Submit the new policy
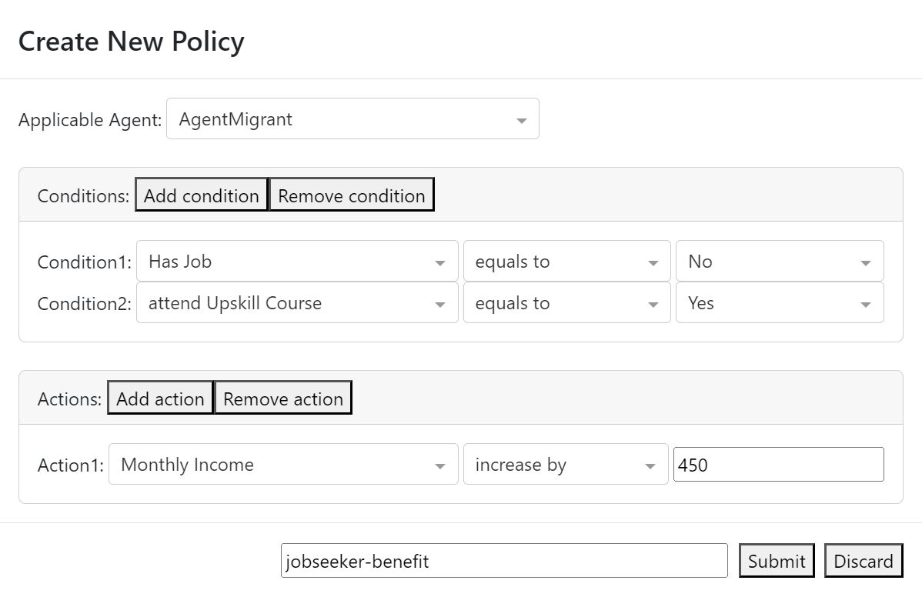 pos(777,561)
